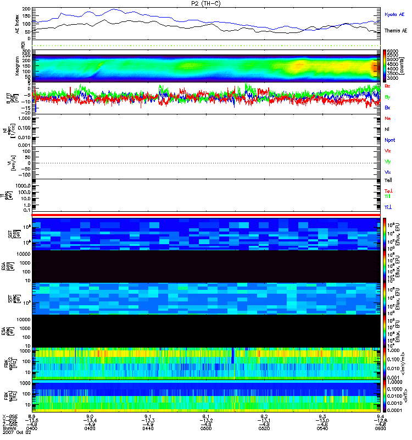Select the red Bz legend label
Image resolution: width=412 pixels, height=440 pixels.
387,86
